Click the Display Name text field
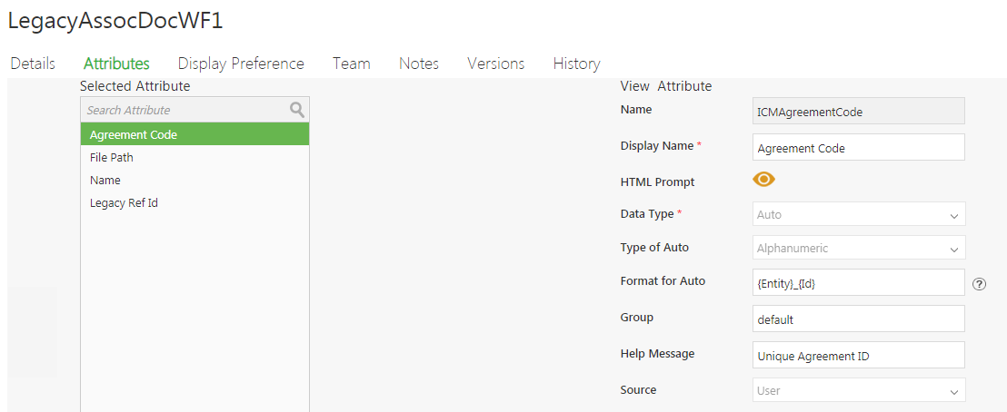Screen dimensions: 1007x412 tap(859, 147)
